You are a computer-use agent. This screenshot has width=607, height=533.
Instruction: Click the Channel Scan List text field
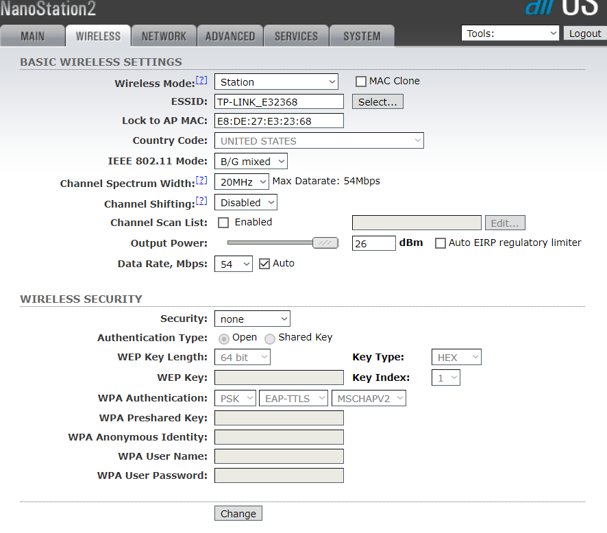417,223
